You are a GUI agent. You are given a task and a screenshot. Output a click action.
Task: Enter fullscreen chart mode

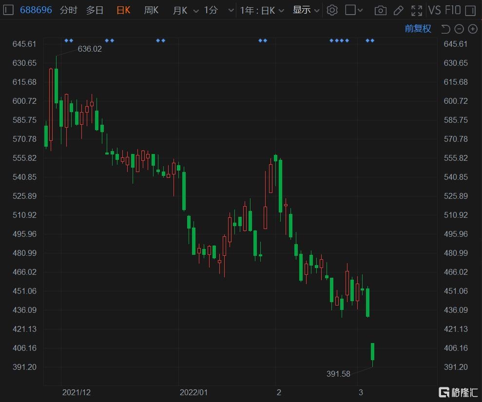417,10
